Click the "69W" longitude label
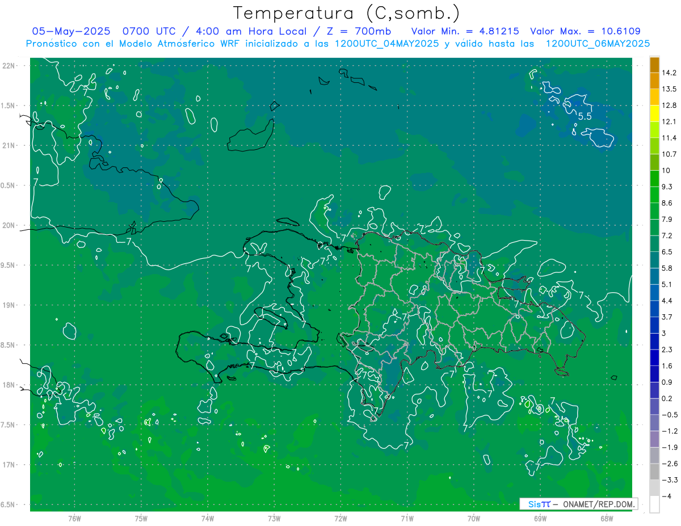The width and height of the screenshot is (681, 526). click(x=540, y=518)
